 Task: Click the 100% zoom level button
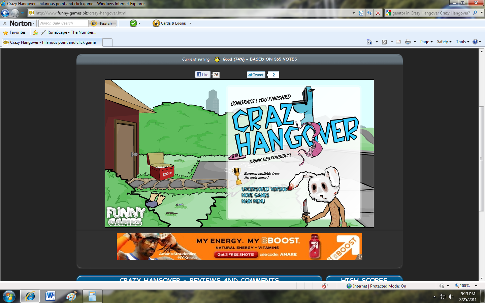(x=462, y=286)
